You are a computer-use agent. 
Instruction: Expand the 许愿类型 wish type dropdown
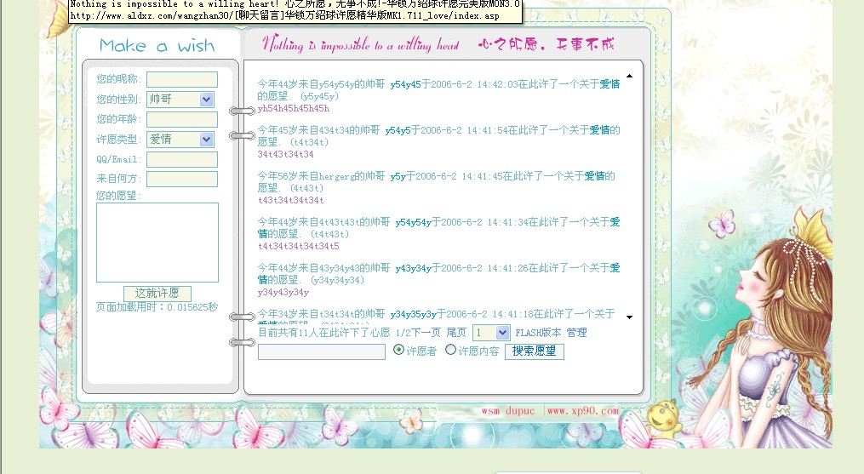coord(206,139)
